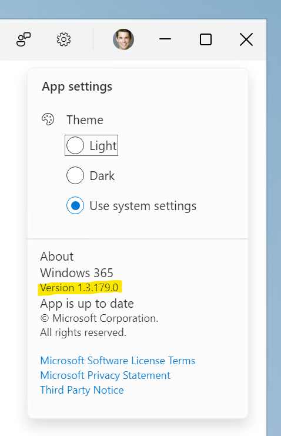Open the user profile avatar

123,39
